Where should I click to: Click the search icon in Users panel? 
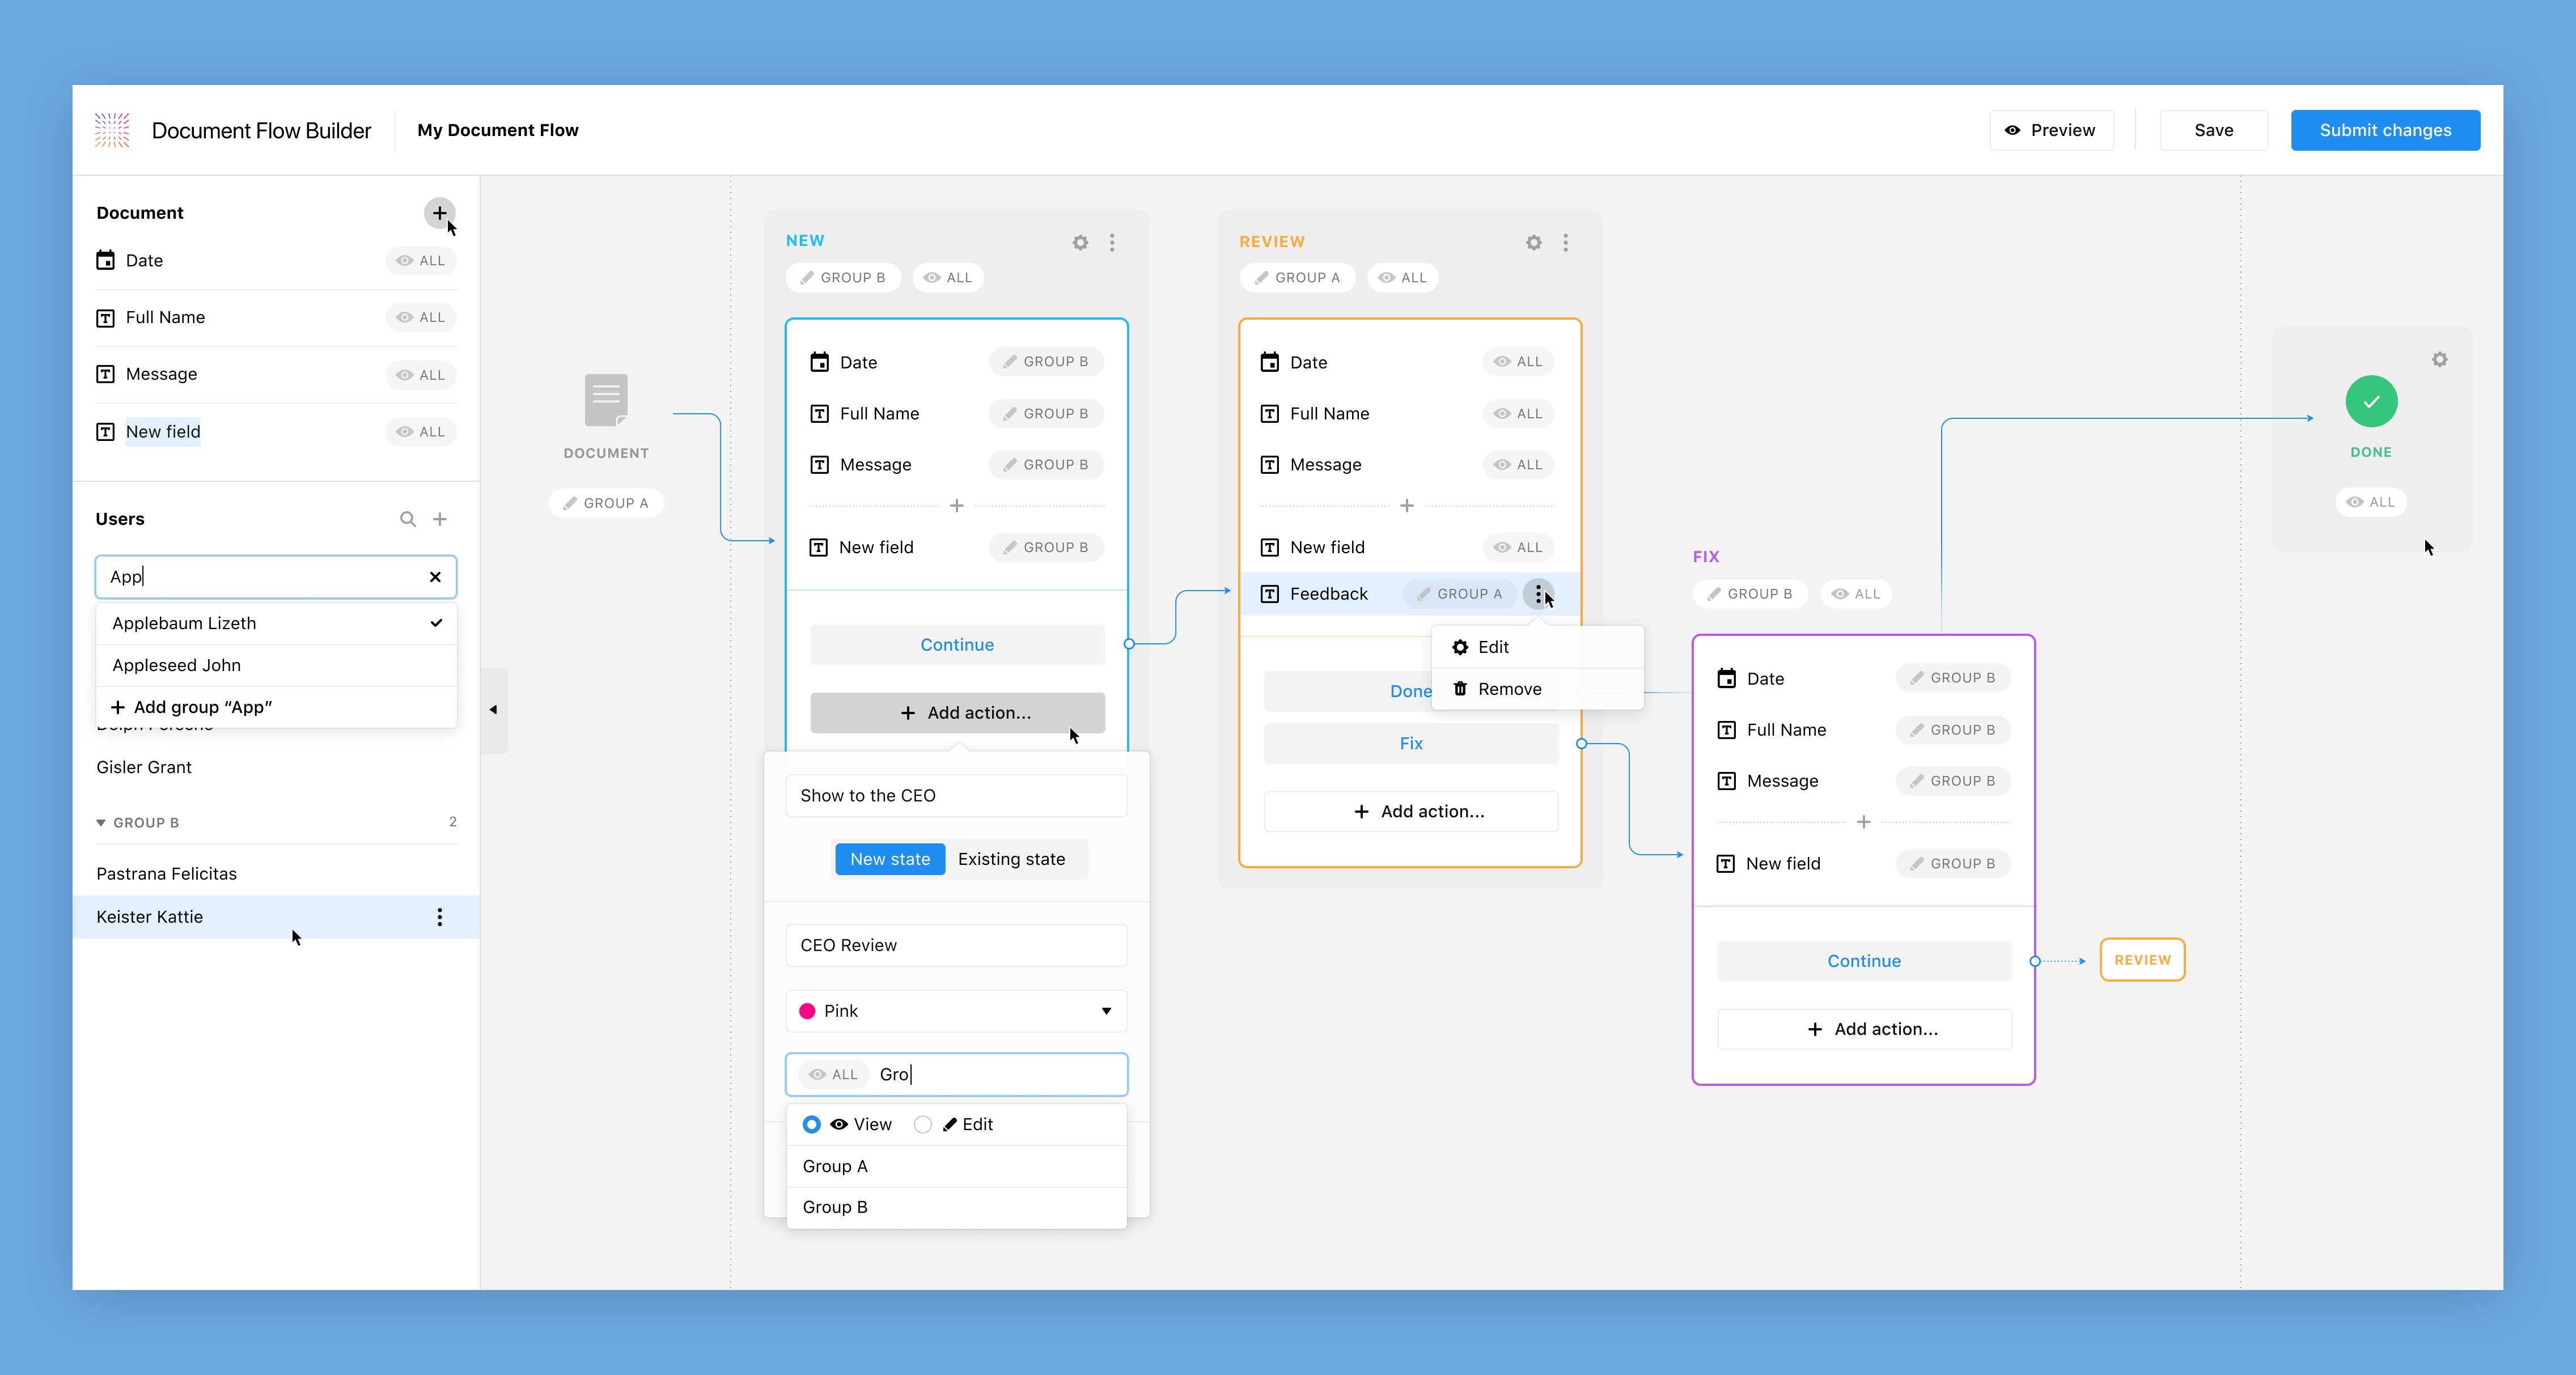408,518
